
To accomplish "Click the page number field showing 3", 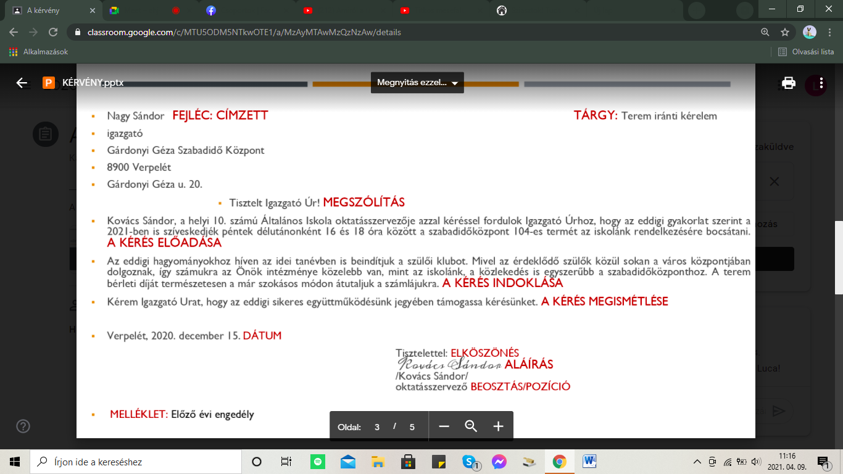I will (x=376, y=427).
